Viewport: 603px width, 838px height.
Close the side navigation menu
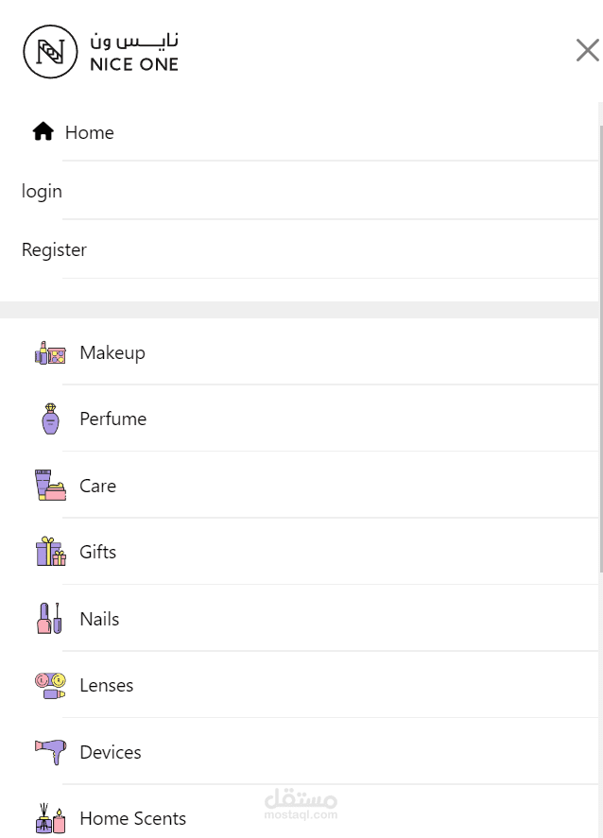587,50
